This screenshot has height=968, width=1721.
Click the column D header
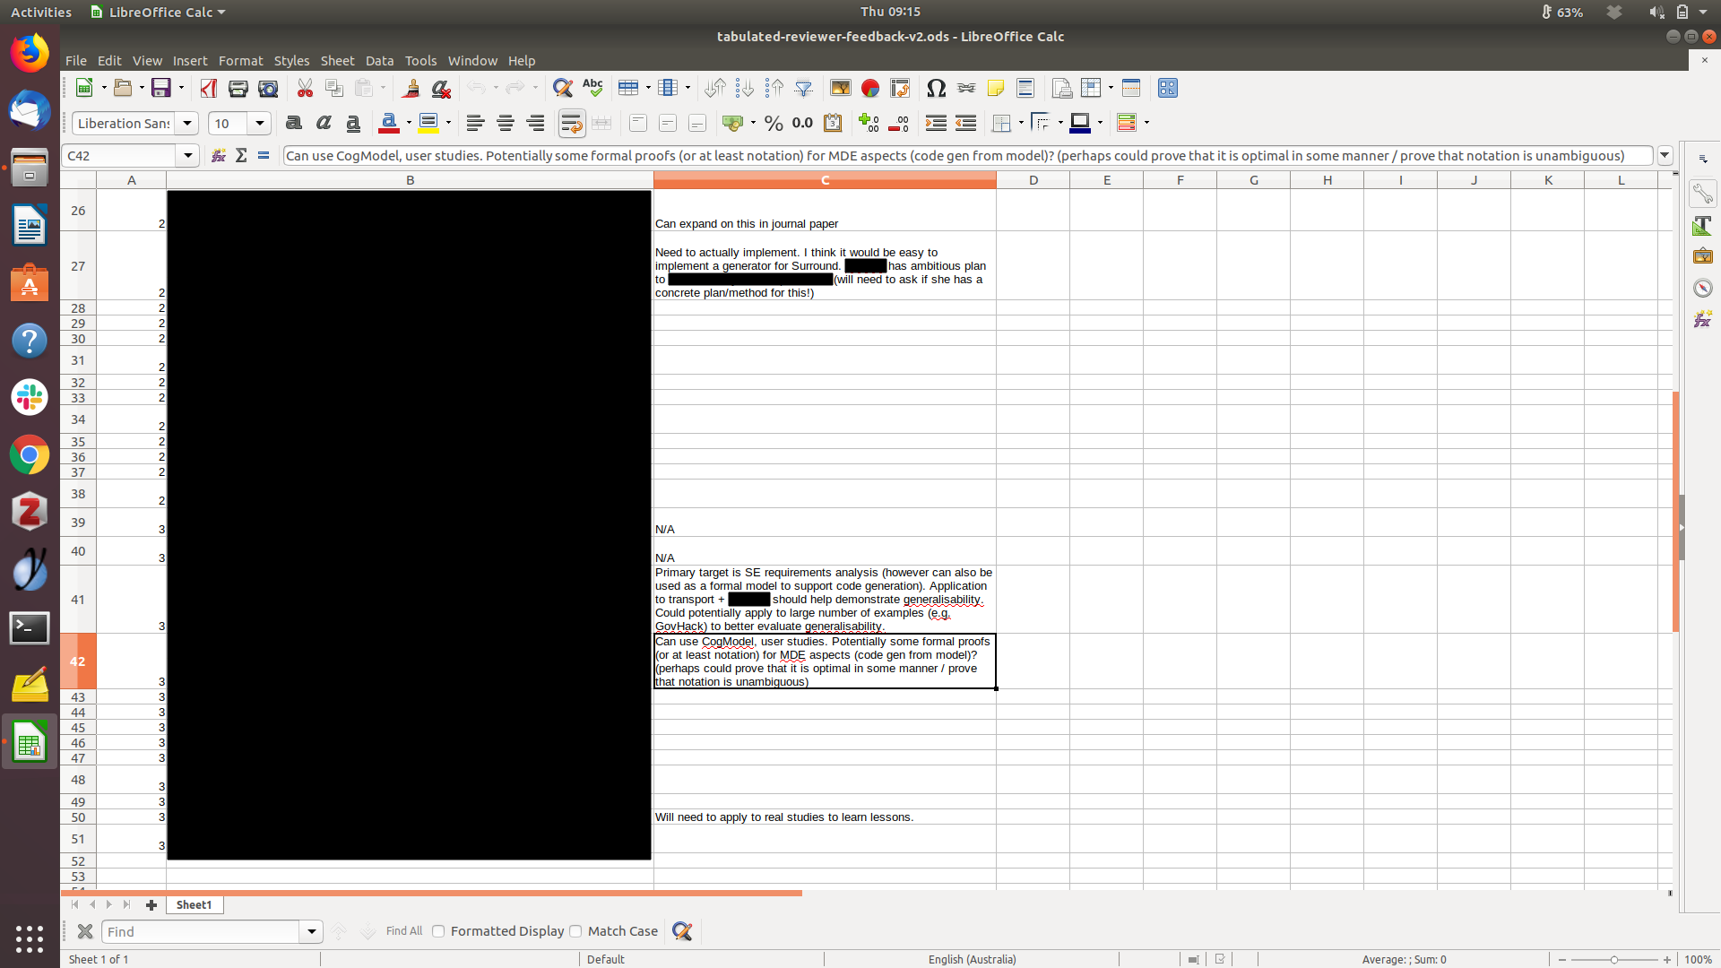point(1033,180)
